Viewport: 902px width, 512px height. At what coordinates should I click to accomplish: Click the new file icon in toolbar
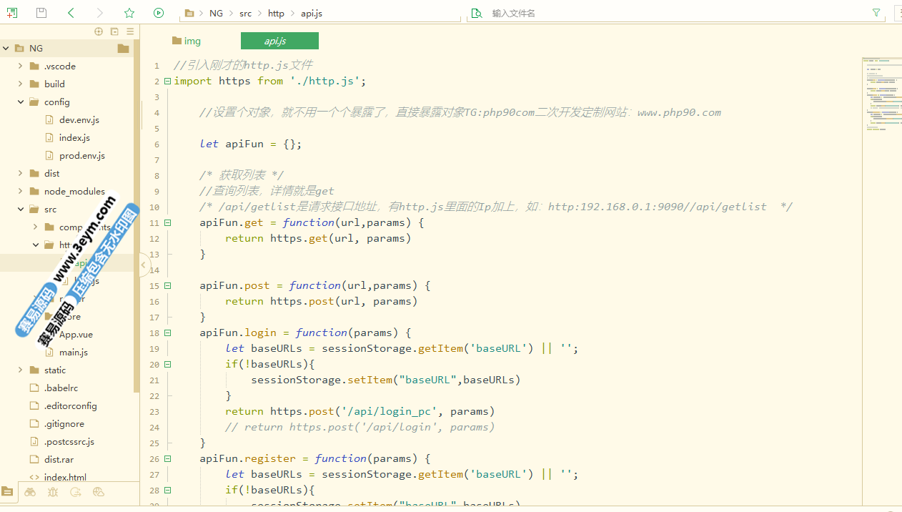(x=12, y=13)
